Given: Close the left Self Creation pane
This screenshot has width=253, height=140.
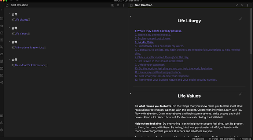Looking at the screenshot, I should click(118, 5).
